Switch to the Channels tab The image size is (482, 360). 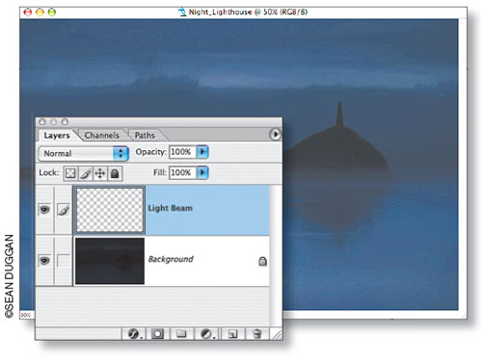(101, 136)
